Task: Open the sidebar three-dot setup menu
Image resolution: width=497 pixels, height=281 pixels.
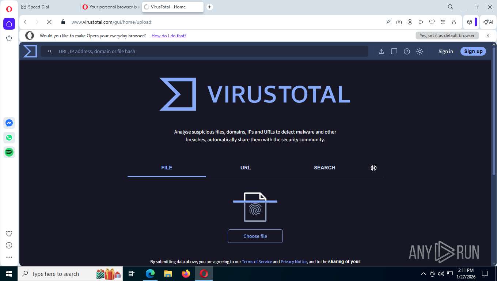Action: tap(9, 257)
